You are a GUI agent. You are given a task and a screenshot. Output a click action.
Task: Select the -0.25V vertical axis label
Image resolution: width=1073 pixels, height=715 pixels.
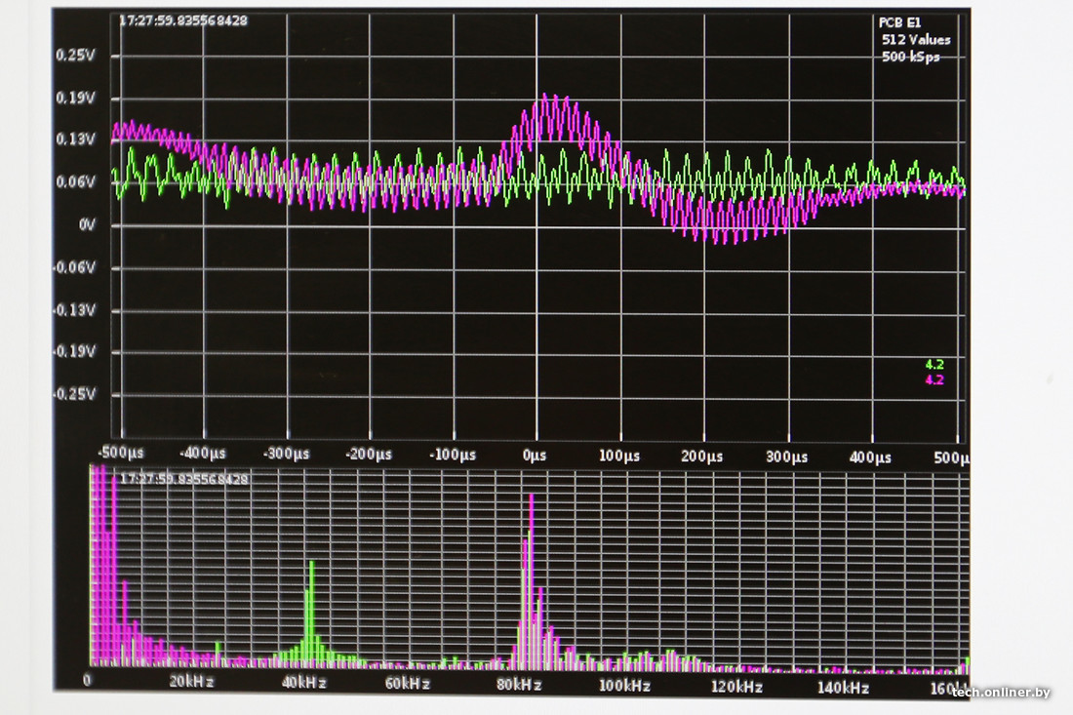72,394
